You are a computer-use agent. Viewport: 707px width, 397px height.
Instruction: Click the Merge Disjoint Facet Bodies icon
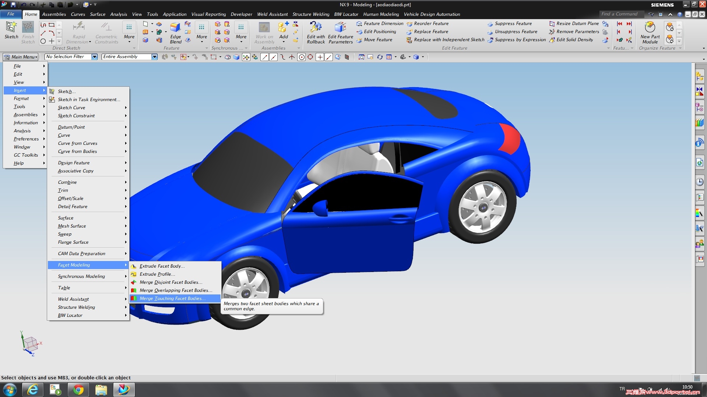click(134, 282)
